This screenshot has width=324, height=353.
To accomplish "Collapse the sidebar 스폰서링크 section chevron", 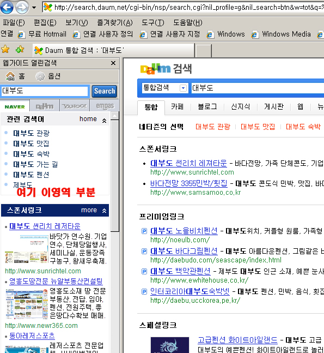I will click(104, 211).
